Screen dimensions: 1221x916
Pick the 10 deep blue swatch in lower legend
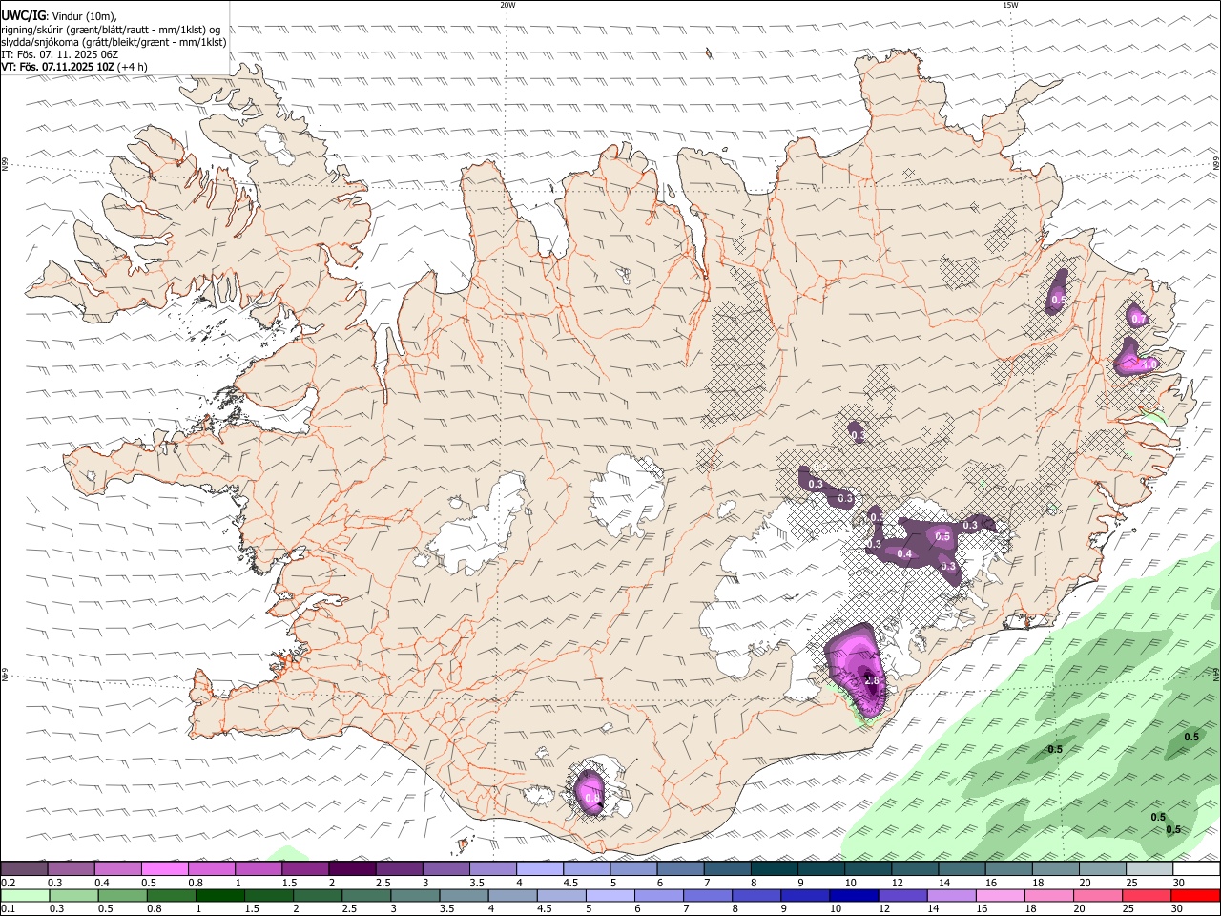[x=854, y=895]
